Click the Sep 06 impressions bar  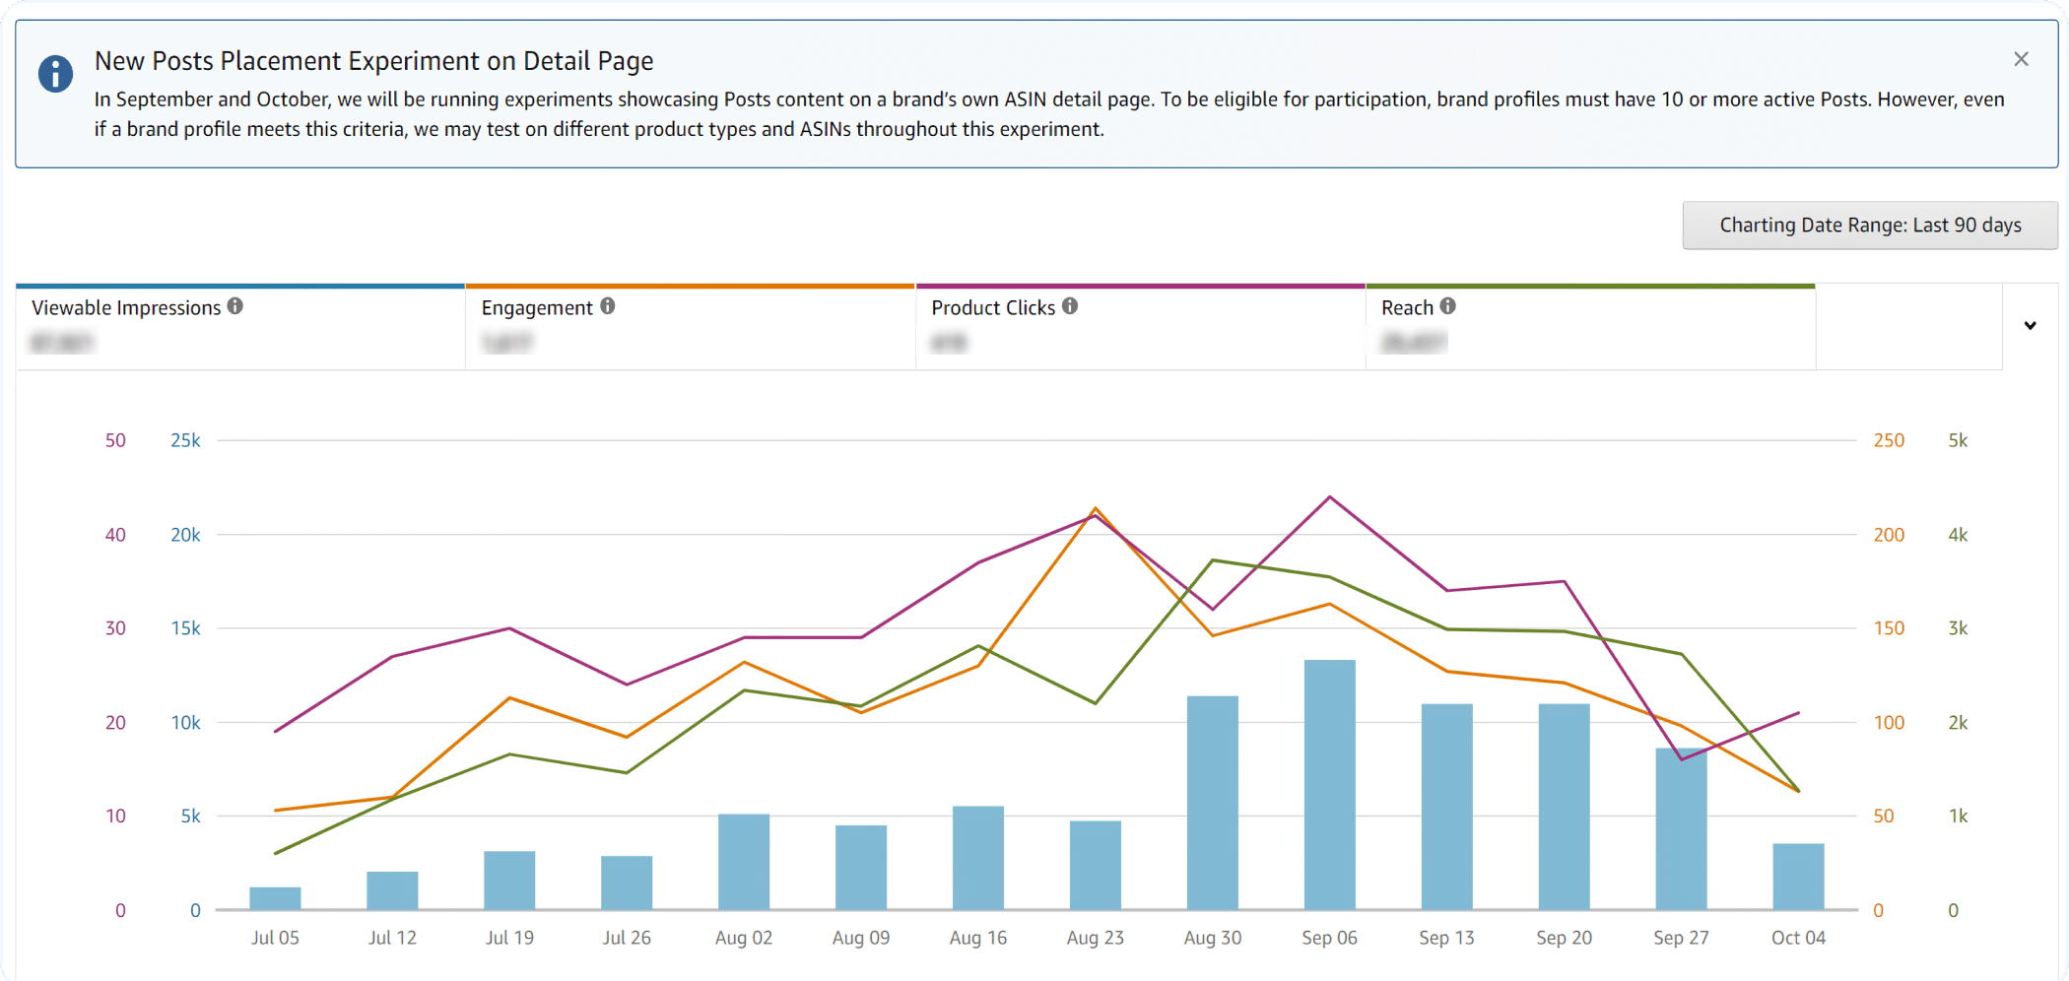[x=1329, y=785]
